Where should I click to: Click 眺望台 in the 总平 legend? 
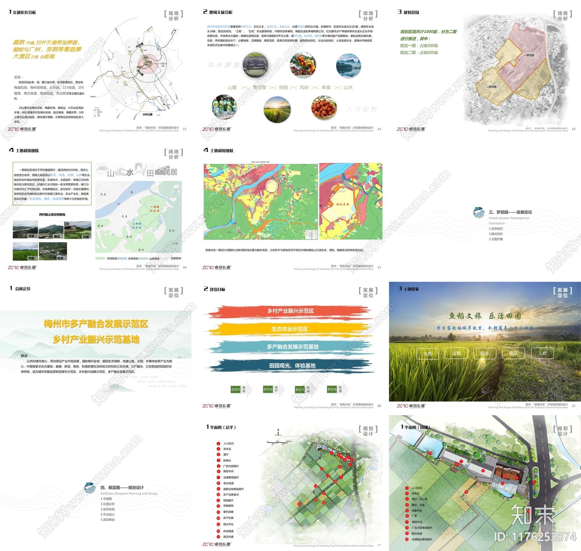227,460
